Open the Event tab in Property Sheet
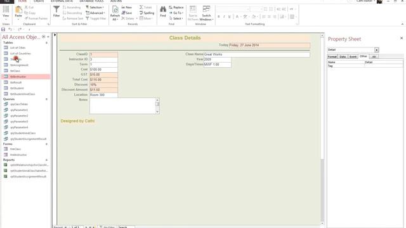The width and height of the screenshot is (406, 228). point(353,56)
